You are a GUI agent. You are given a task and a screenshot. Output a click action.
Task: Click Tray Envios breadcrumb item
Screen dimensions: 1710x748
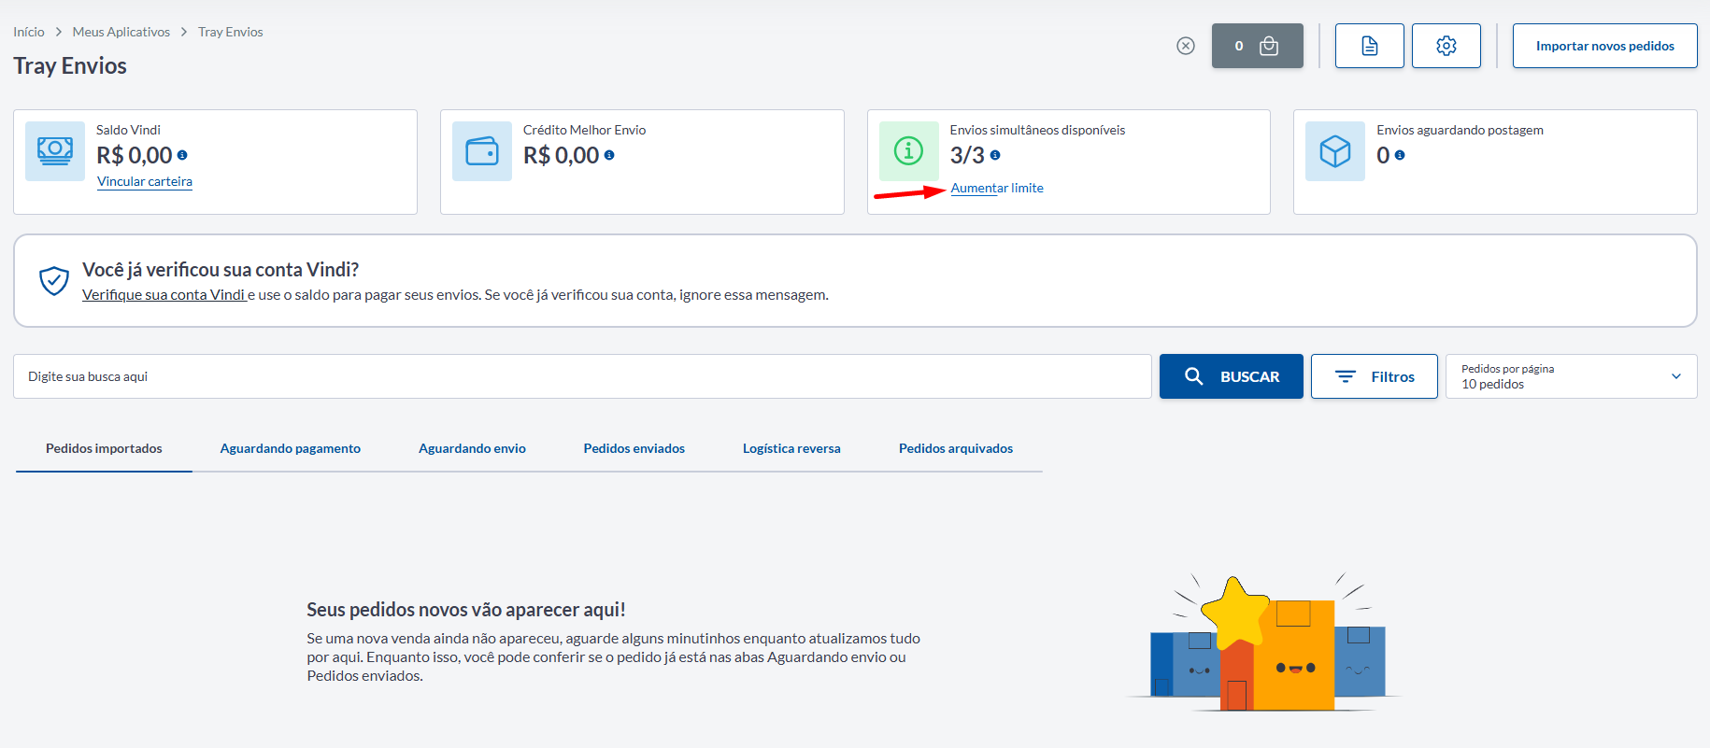231,32
